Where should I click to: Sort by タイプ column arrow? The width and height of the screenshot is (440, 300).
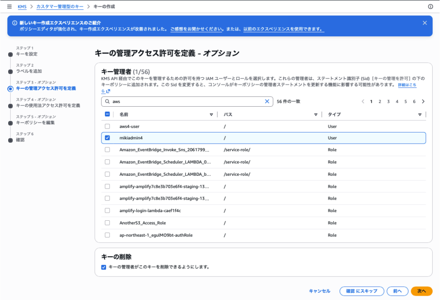coord(420,114)
